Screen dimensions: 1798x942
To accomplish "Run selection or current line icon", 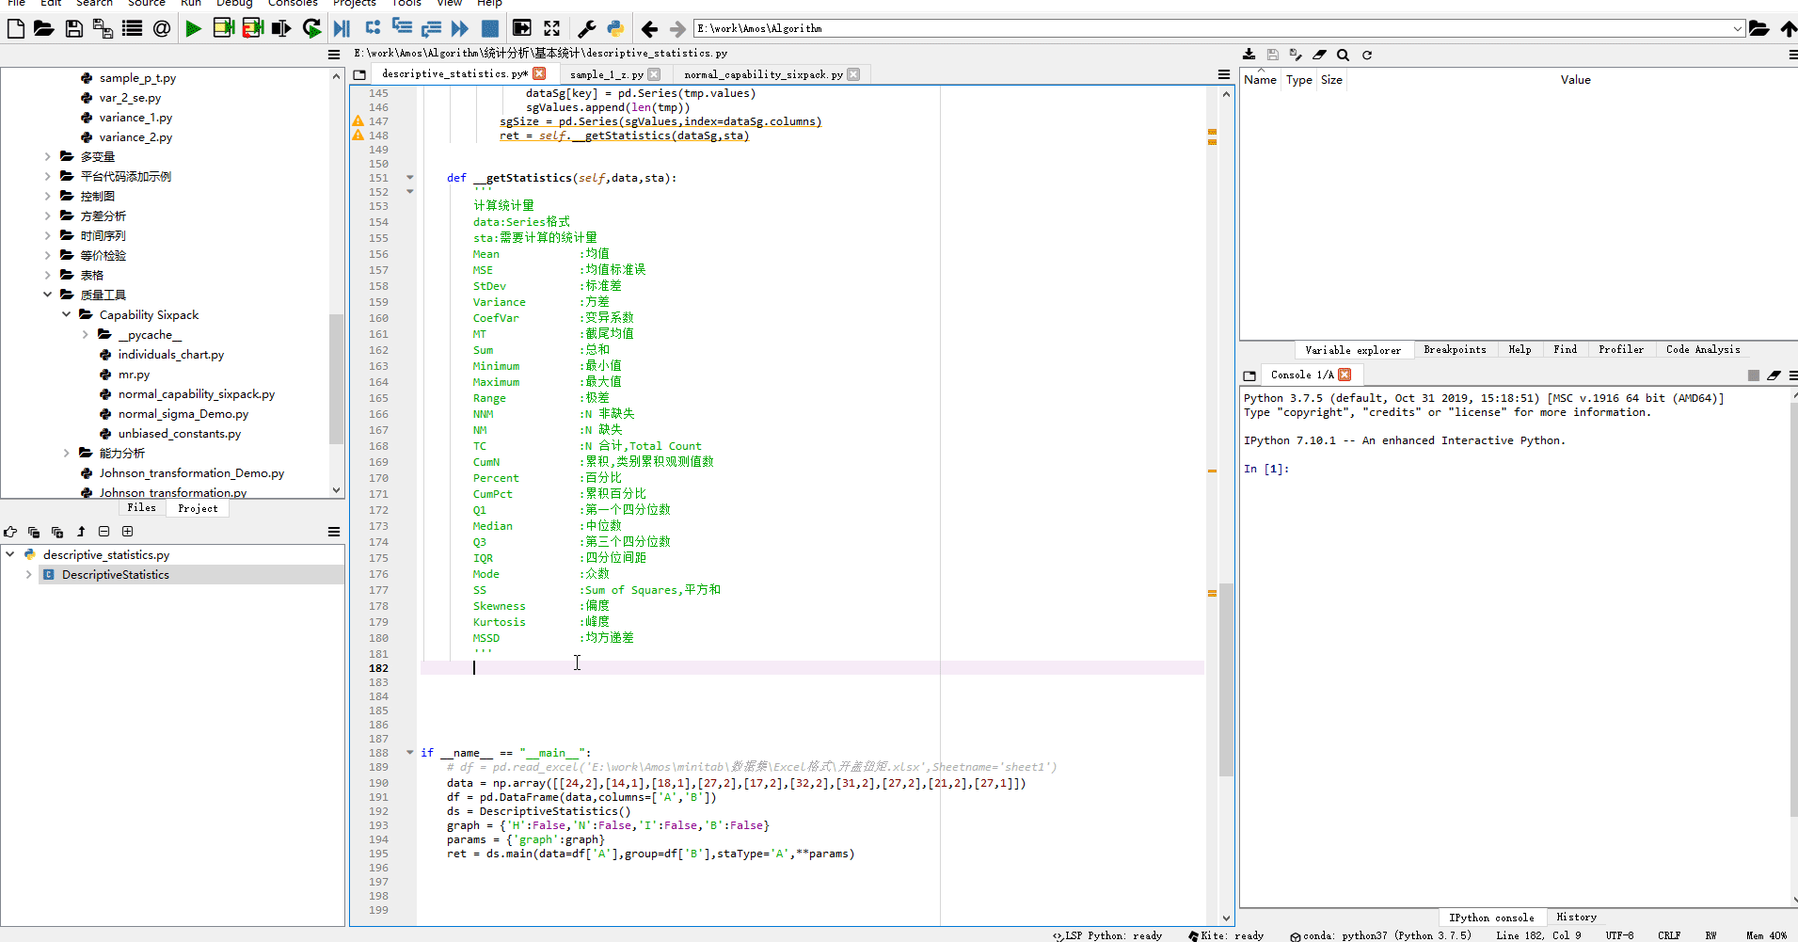I will (281, 28).
